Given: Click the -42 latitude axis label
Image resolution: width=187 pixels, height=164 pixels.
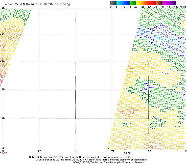Looking at the screenshot, I should 2,34.
